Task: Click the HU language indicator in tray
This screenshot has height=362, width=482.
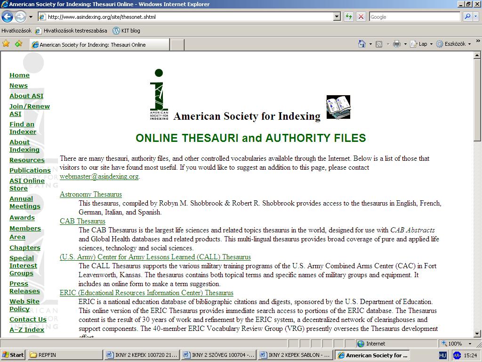Action: [442, 355]
